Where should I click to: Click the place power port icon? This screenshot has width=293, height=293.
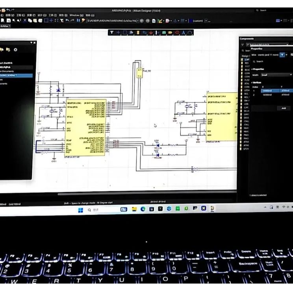click(151, 33)
